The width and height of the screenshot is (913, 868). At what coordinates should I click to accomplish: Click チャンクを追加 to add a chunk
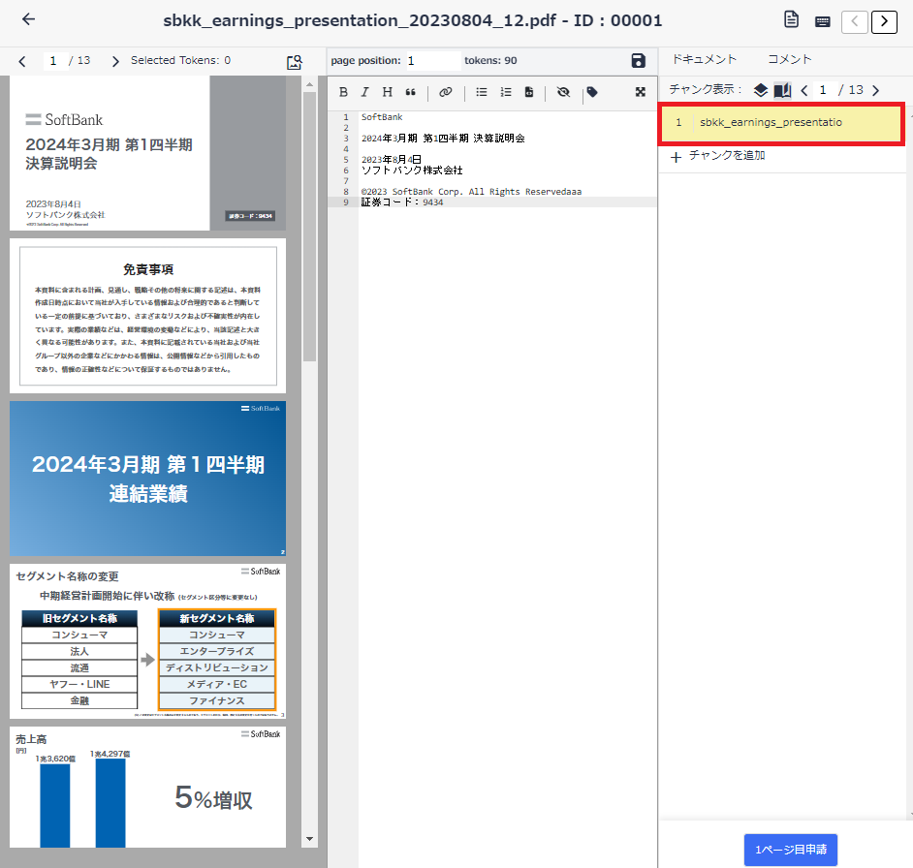coord(718,156)
